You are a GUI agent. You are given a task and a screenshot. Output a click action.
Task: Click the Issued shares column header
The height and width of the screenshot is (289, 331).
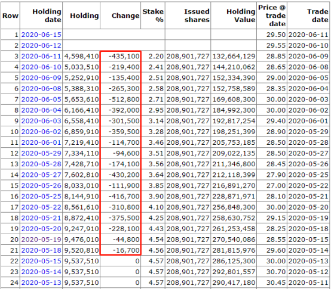197,15
